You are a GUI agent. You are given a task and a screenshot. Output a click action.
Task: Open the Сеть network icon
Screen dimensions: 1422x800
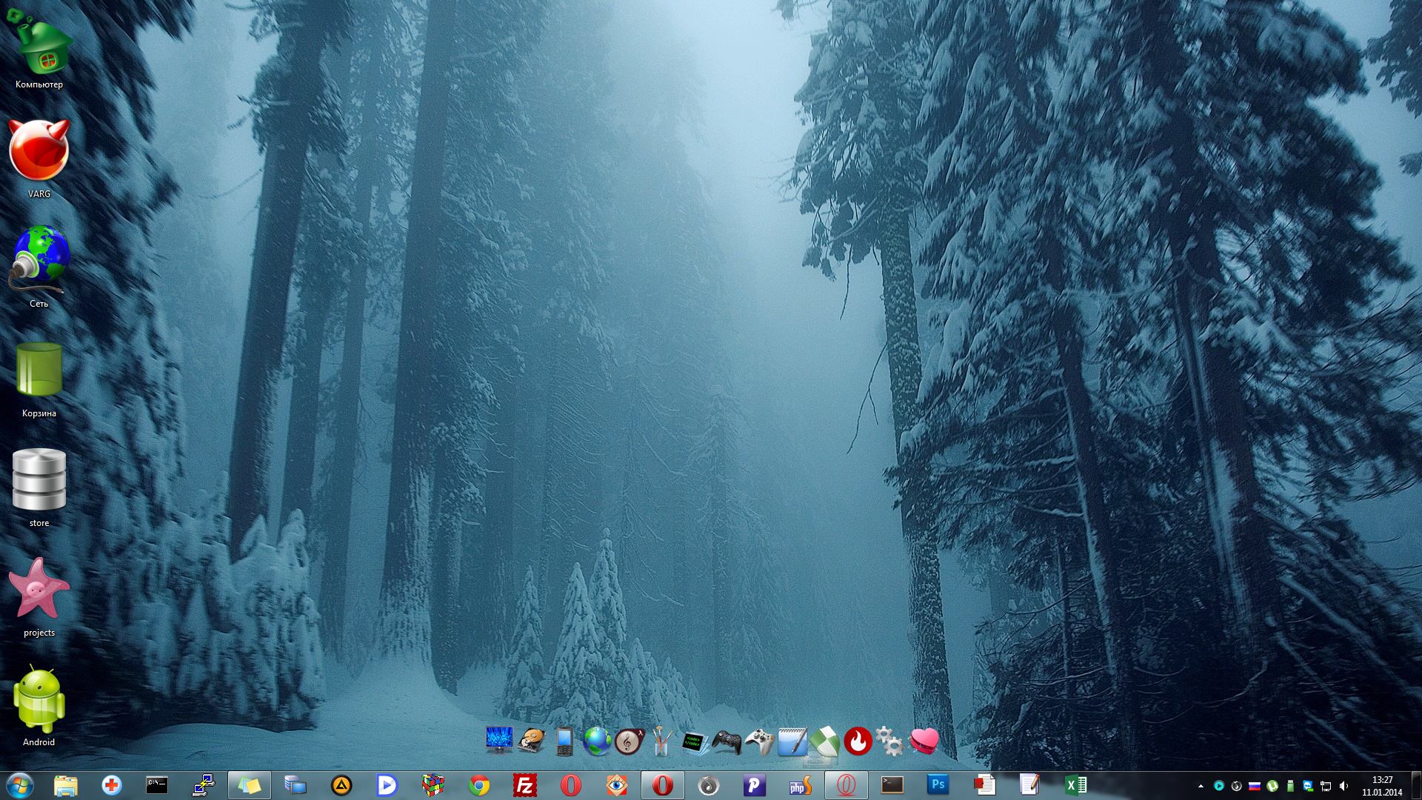(x=39, y=267)
